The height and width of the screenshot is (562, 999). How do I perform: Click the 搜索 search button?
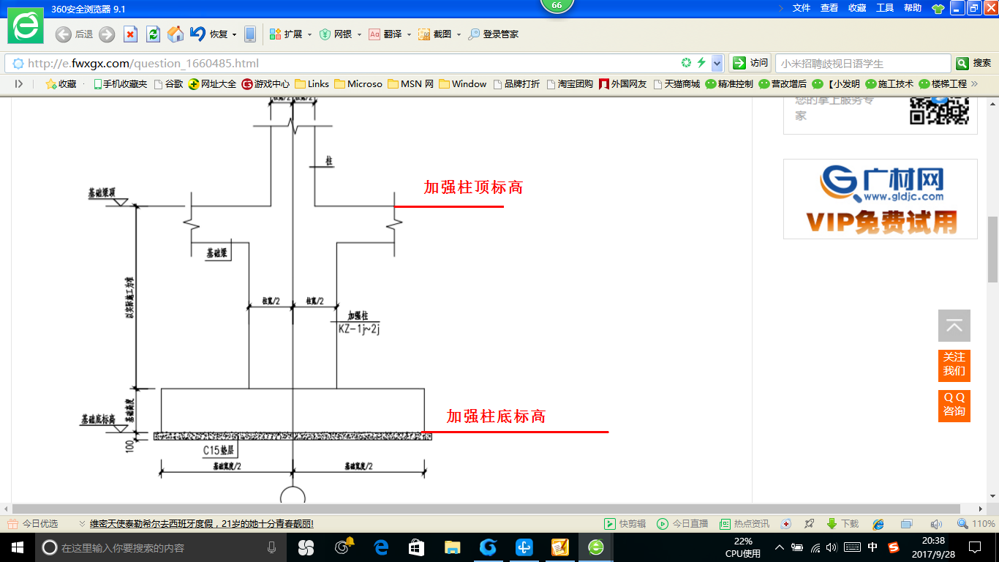973,63
